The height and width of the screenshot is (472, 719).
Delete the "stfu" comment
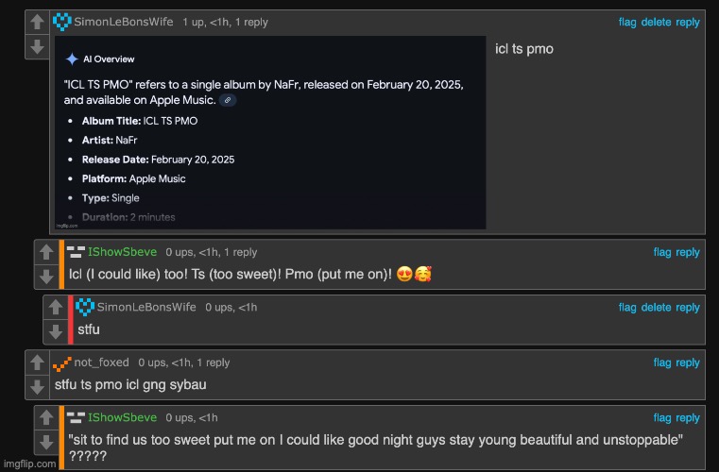click(x=656, y=308)
